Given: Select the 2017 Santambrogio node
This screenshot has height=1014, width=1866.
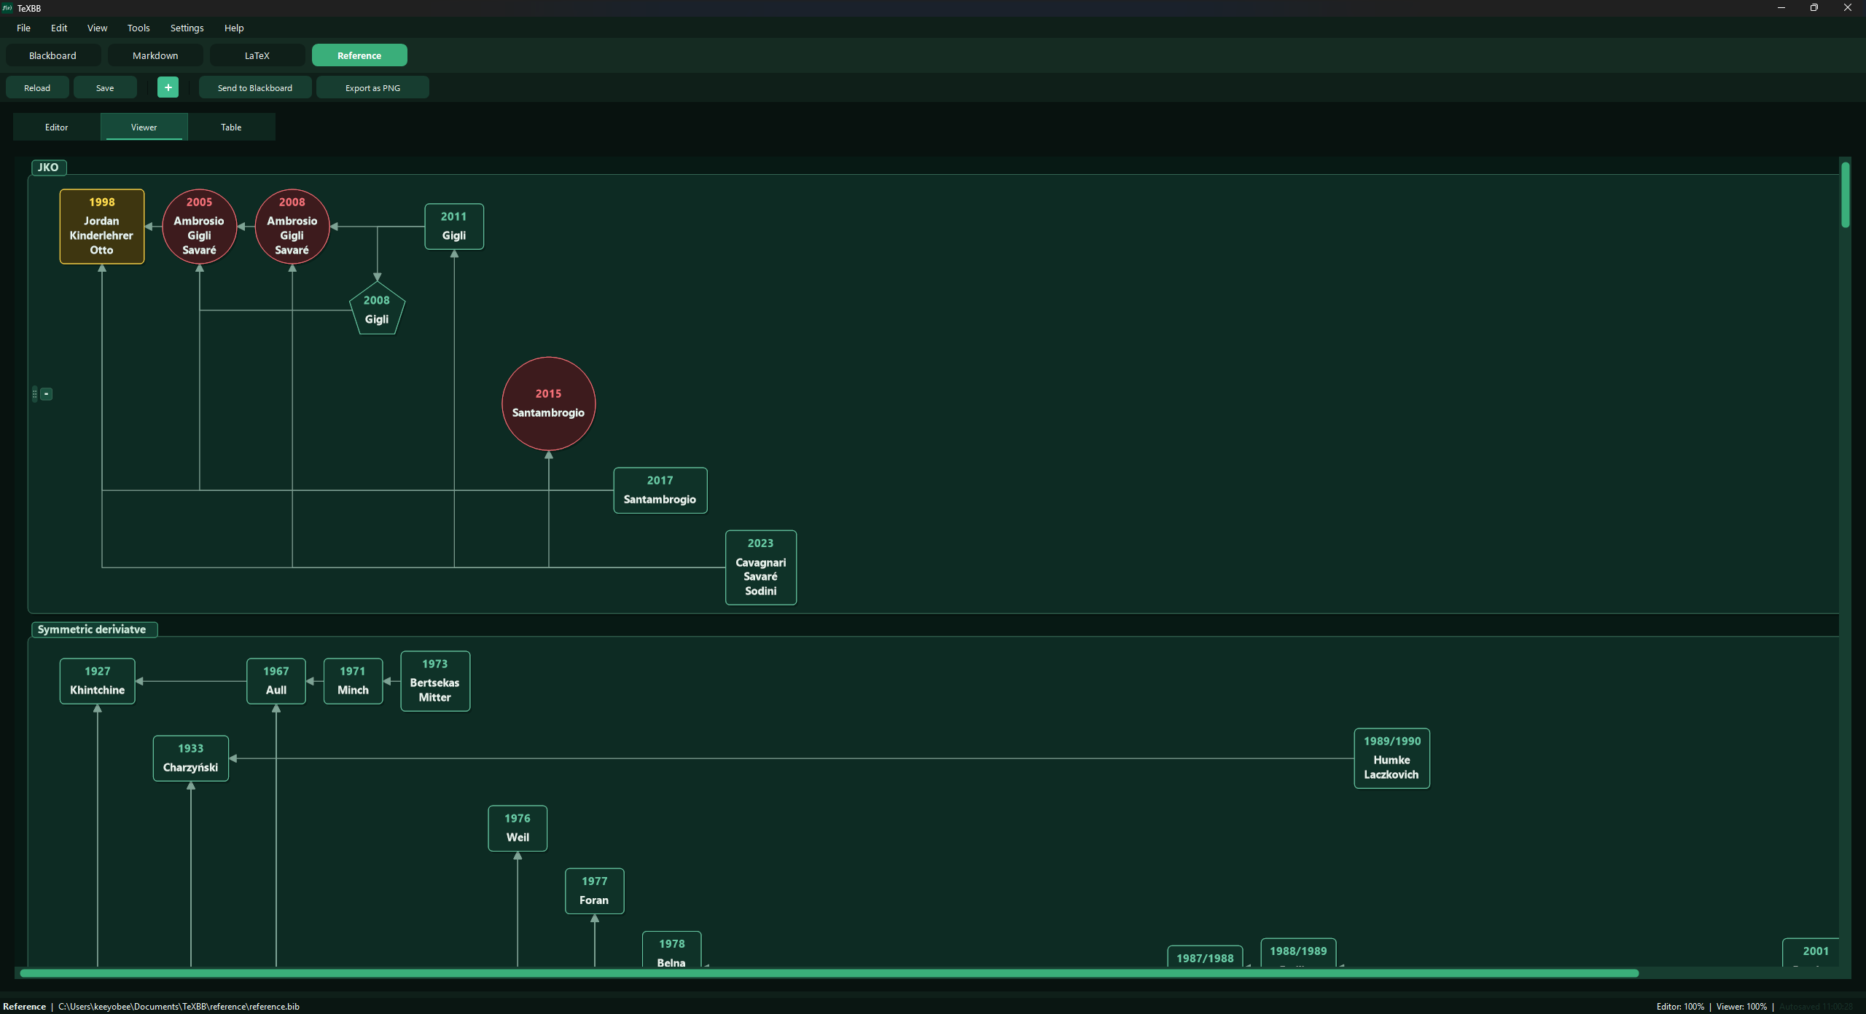Looking at the screenshot, I should [x=660, y=490].
